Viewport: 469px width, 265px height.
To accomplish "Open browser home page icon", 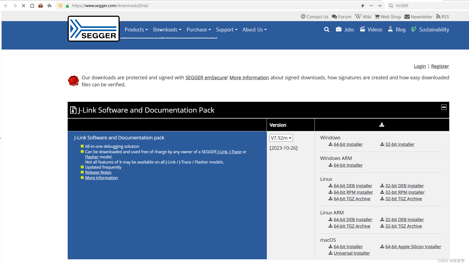I will point(32,6).
